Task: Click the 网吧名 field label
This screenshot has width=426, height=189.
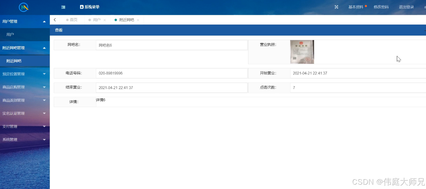Action: coord(74,45)
